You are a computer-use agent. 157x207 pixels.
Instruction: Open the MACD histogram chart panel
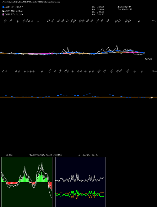coord(27,182)
